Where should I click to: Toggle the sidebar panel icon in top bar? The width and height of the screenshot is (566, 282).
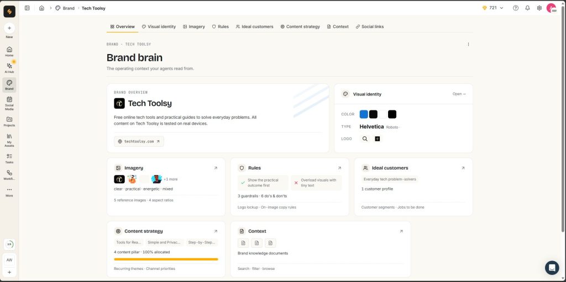pyautogui.click(x=27, y=8)
